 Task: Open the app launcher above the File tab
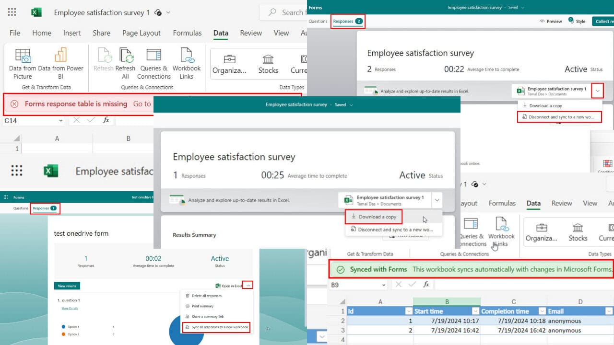(x=12, y=12)
